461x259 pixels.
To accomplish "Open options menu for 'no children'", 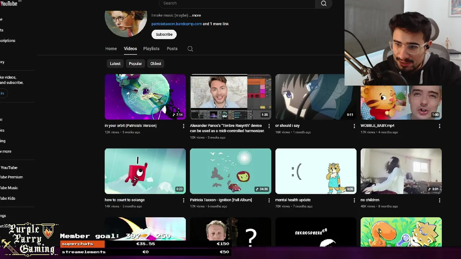I will (x=439, y=200).
